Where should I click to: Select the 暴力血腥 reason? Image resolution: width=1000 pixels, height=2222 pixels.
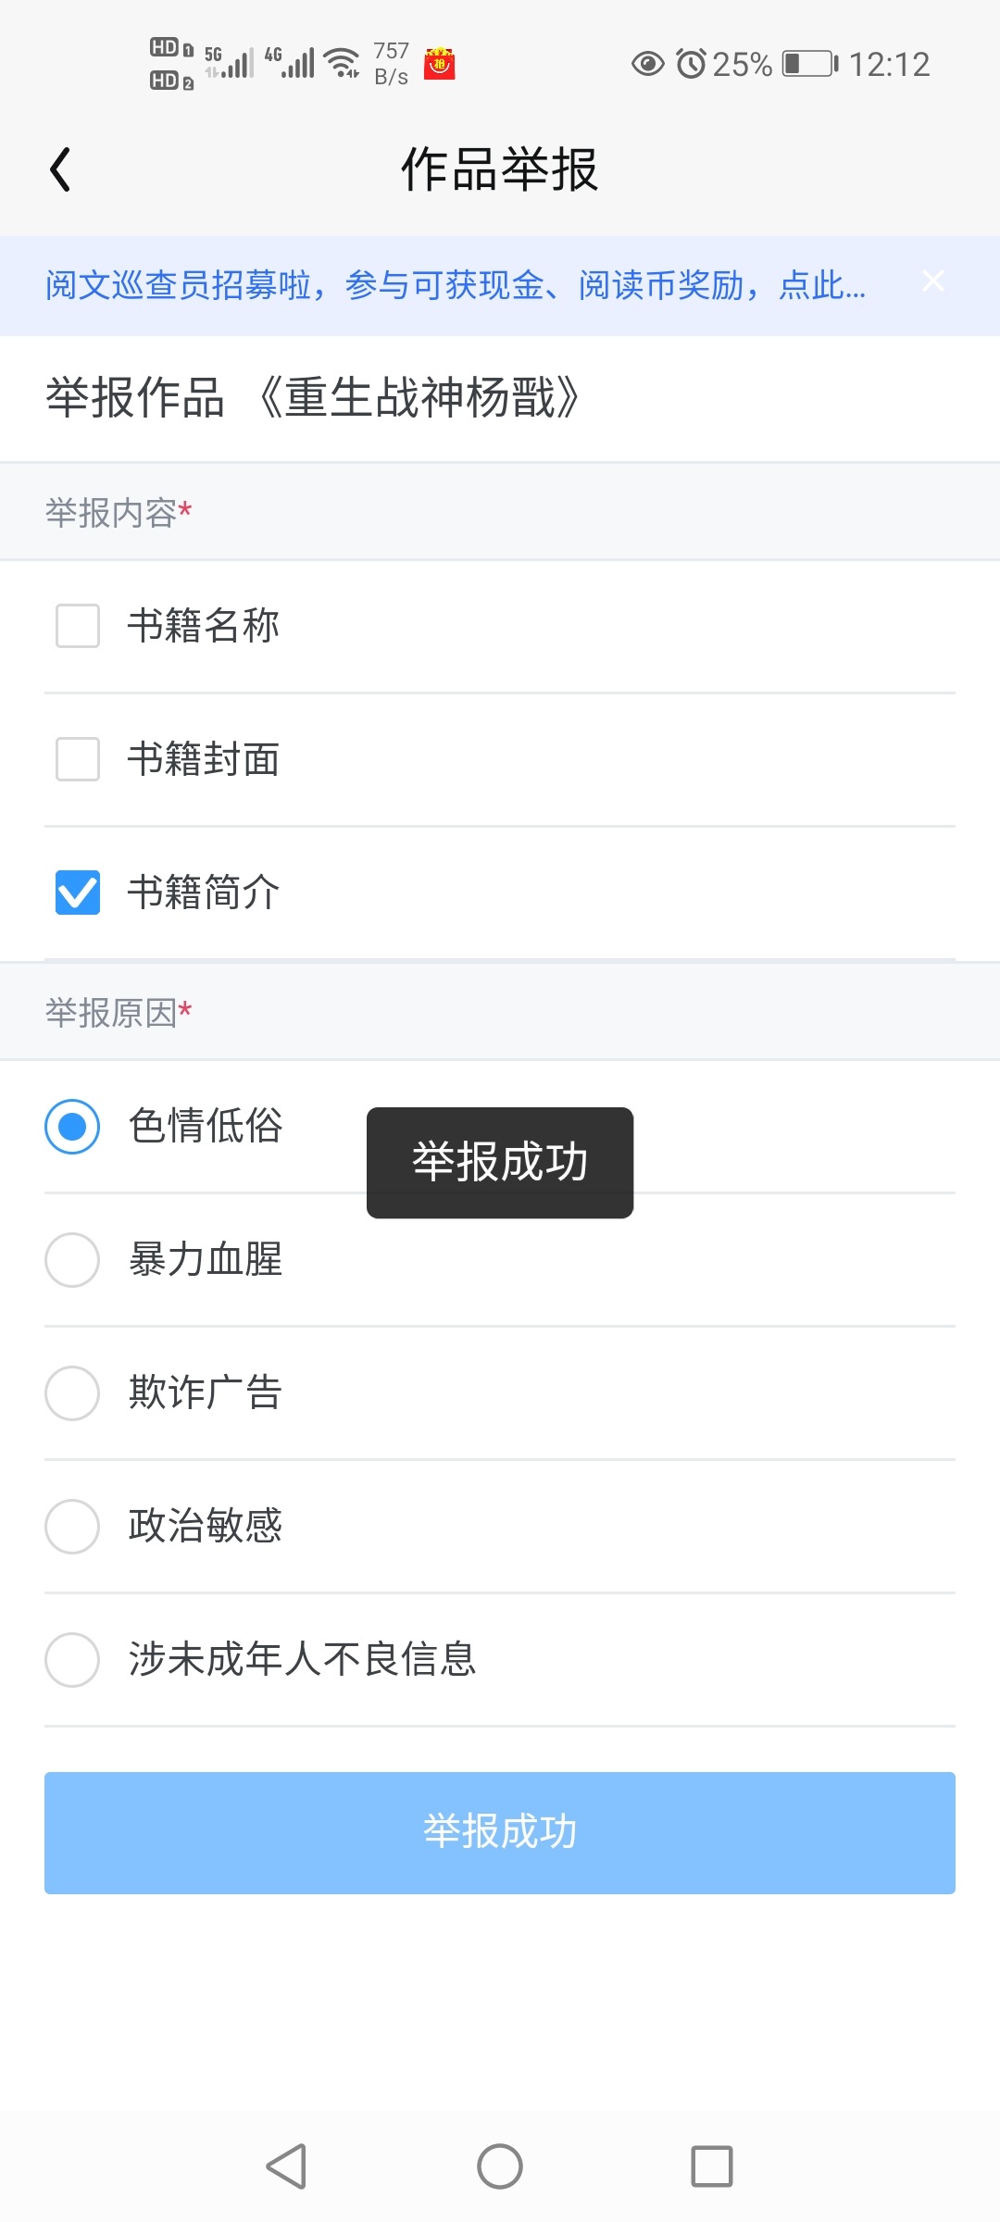pos(72,1260)
